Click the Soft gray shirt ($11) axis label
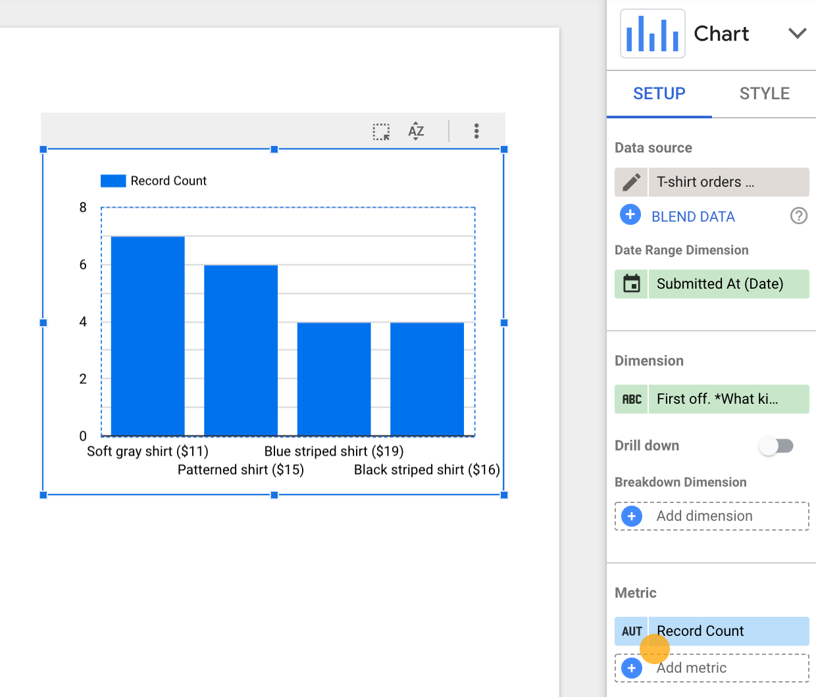The image size is (816, 697). (147, 451)
